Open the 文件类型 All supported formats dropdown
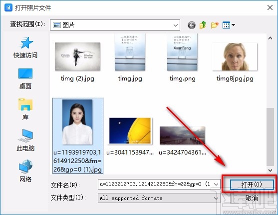Image resolution: width=278 pixels, height=215 pixels. pos(159,198)
